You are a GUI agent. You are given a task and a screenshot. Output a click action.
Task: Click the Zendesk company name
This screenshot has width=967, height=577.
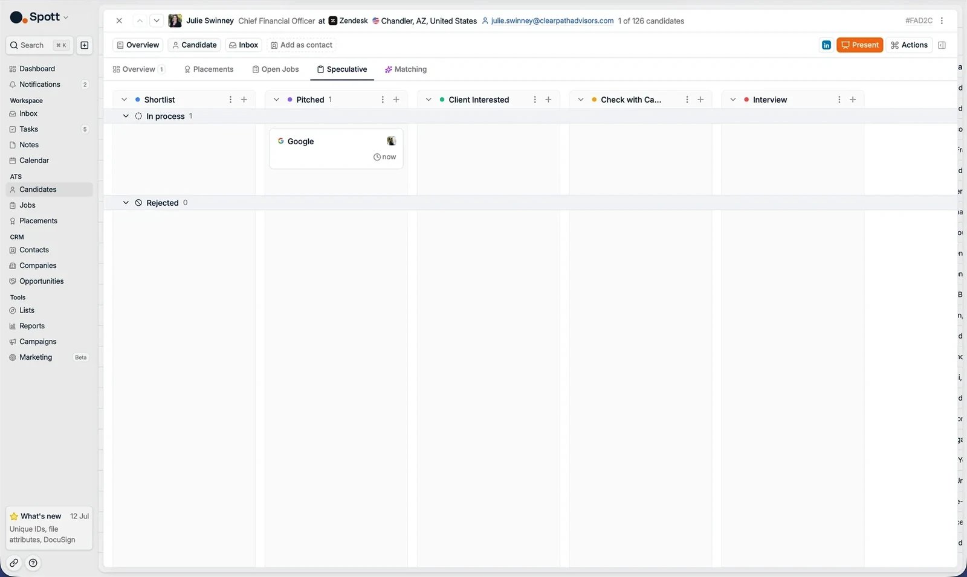tap(354, 21)
